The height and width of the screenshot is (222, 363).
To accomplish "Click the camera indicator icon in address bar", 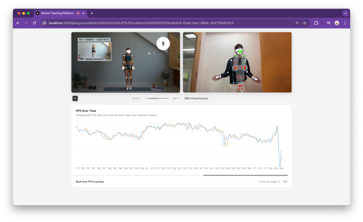I will [45, 23].
